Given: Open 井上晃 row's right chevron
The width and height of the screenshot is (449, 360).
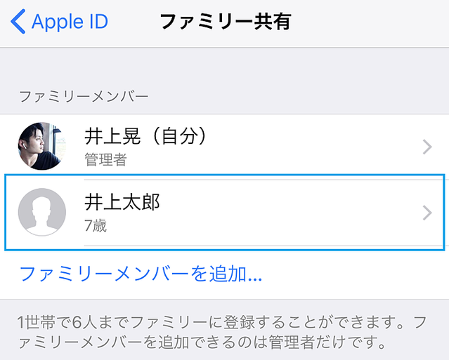Looking at the screenshot, I should click(427, 147).
